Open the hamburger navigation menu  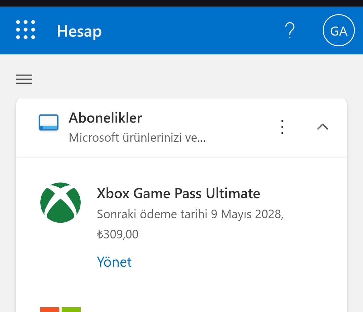[24, 79]
